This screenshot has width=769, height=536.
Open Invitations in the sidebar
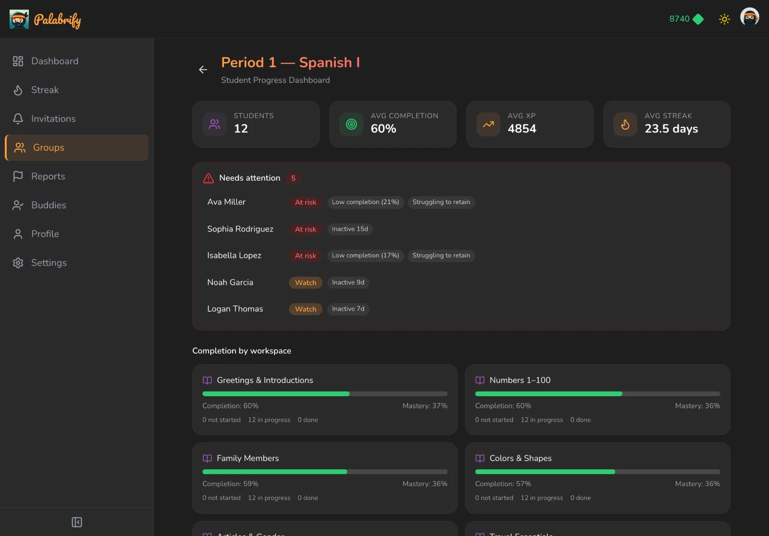click(x=77, y=119)
